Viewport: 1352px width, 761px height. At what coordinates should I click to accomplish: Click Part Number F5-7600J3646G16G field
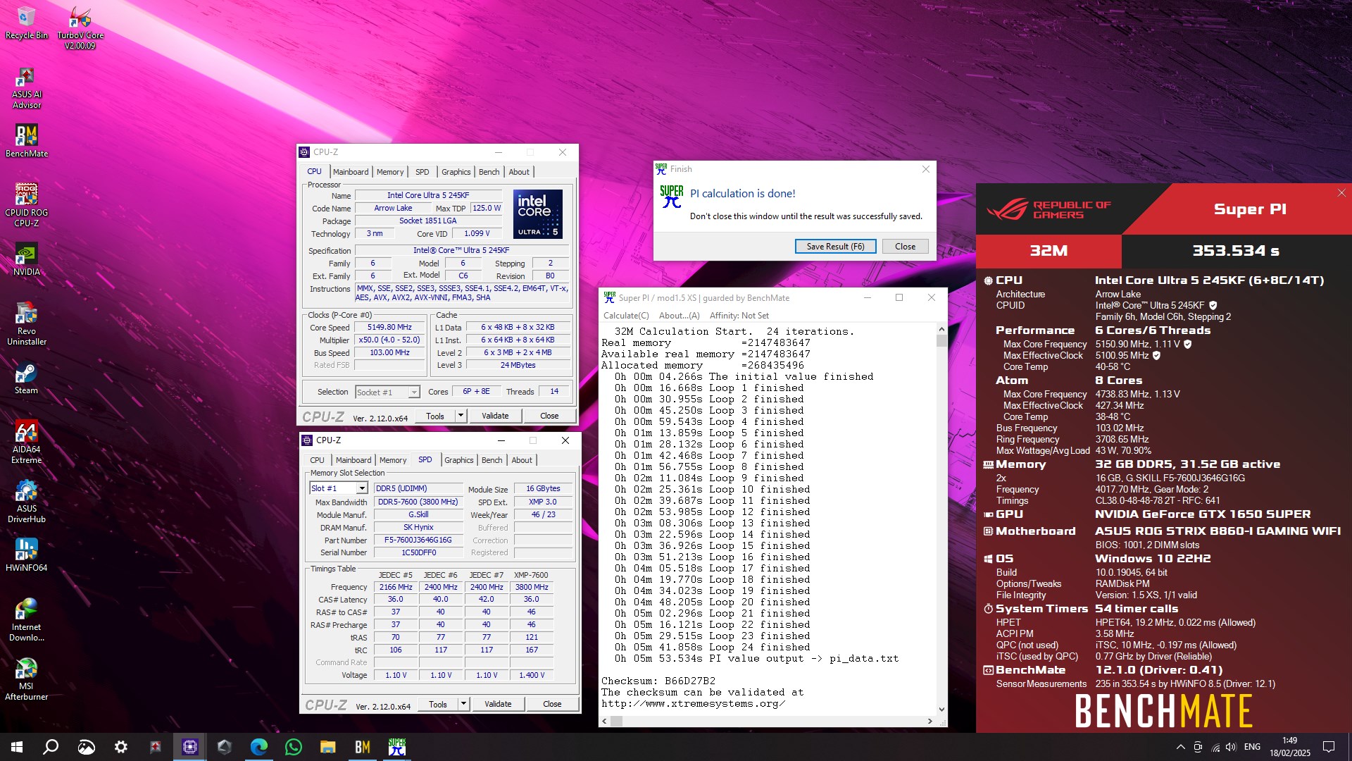418,540
